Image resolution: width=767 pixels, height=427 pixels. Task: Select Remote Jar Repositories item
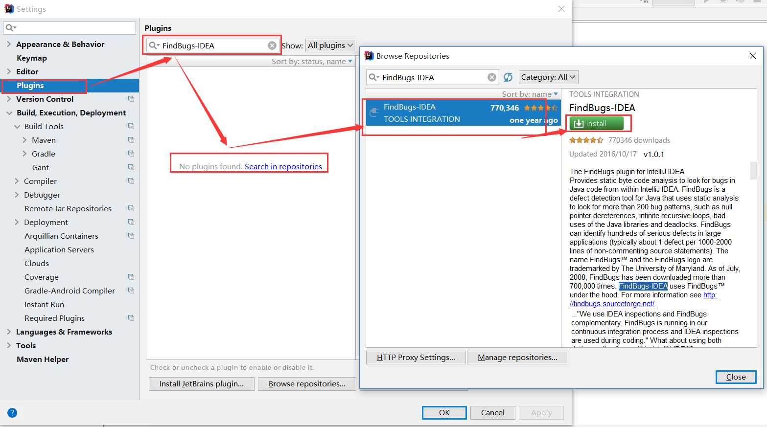click(x=68, y=208)
